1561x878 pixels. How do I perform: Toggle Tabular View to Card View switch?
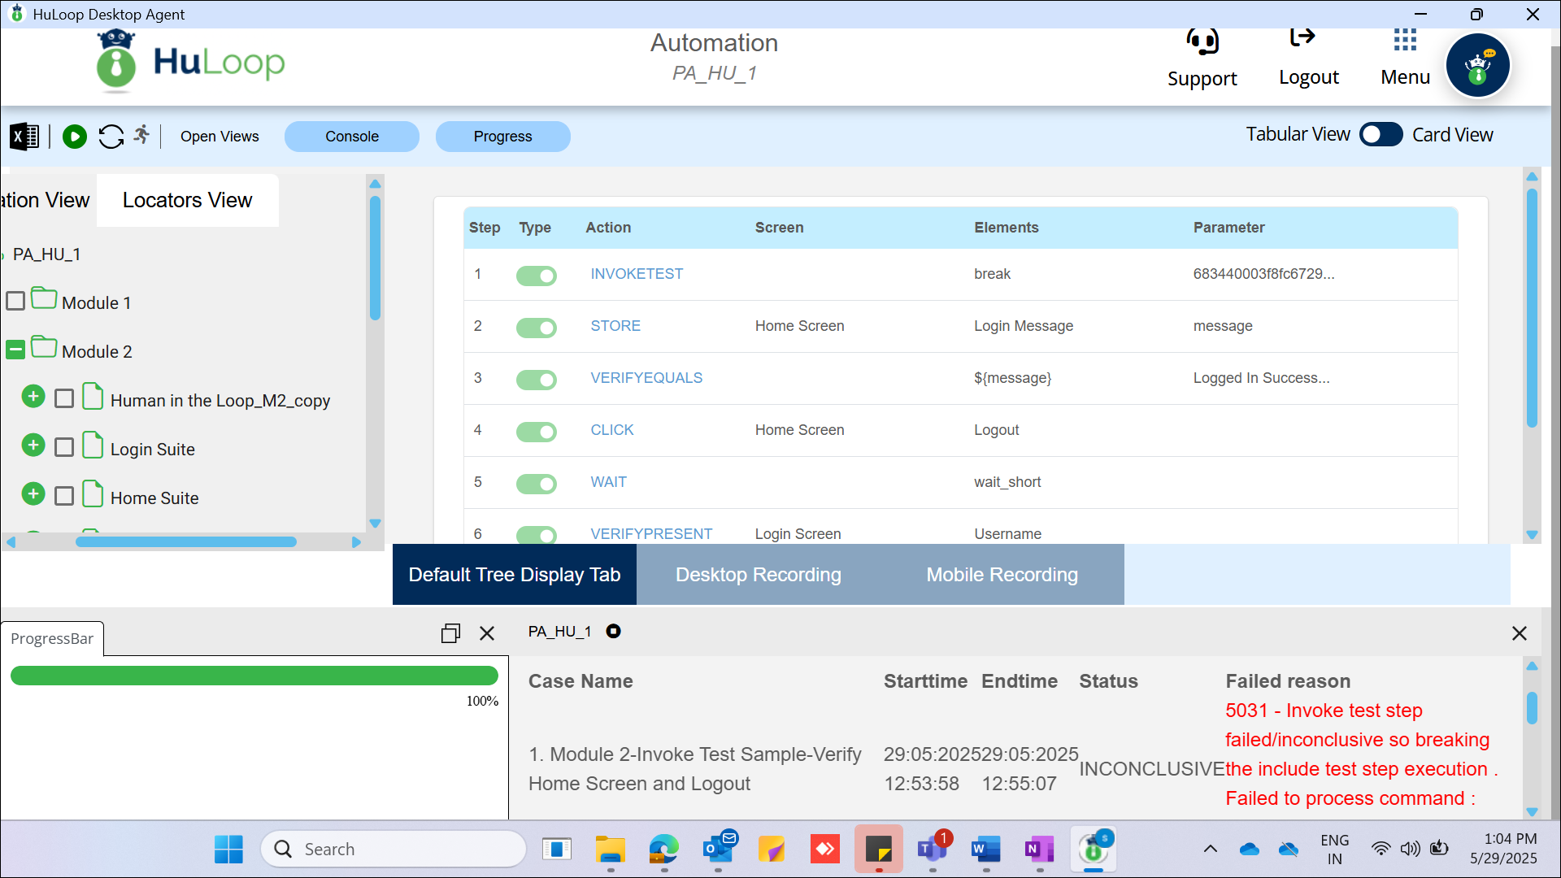(x=1381, y=135)
